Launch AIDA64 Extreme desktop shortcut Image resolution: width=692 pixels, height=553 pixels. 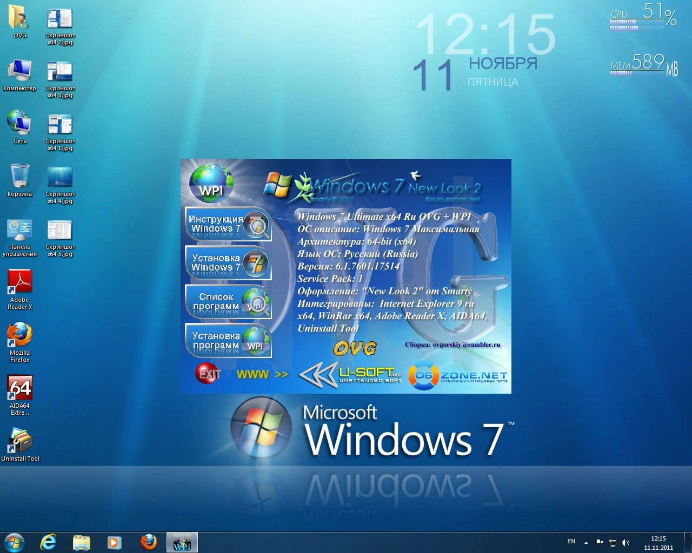pos(19,396)
